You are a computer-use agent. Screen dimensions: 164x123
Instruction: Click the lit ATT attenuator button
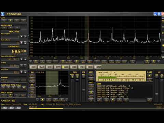[10, 20]
